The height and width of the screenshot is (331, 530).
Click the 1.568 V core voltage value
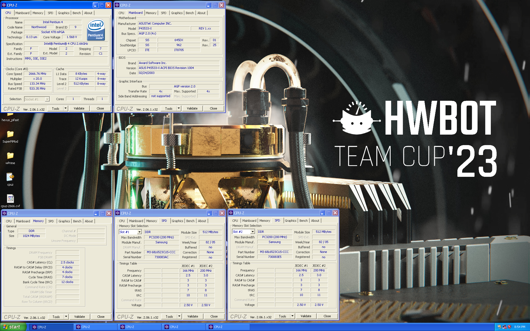pyautogui.click(x=72, y=37)
